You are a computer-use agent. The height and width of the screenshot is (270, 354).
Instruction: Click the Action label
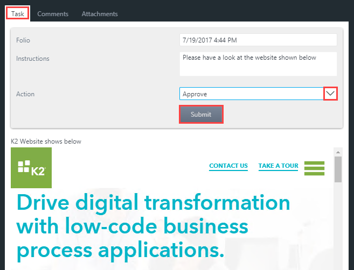click(x=25, y=94)
